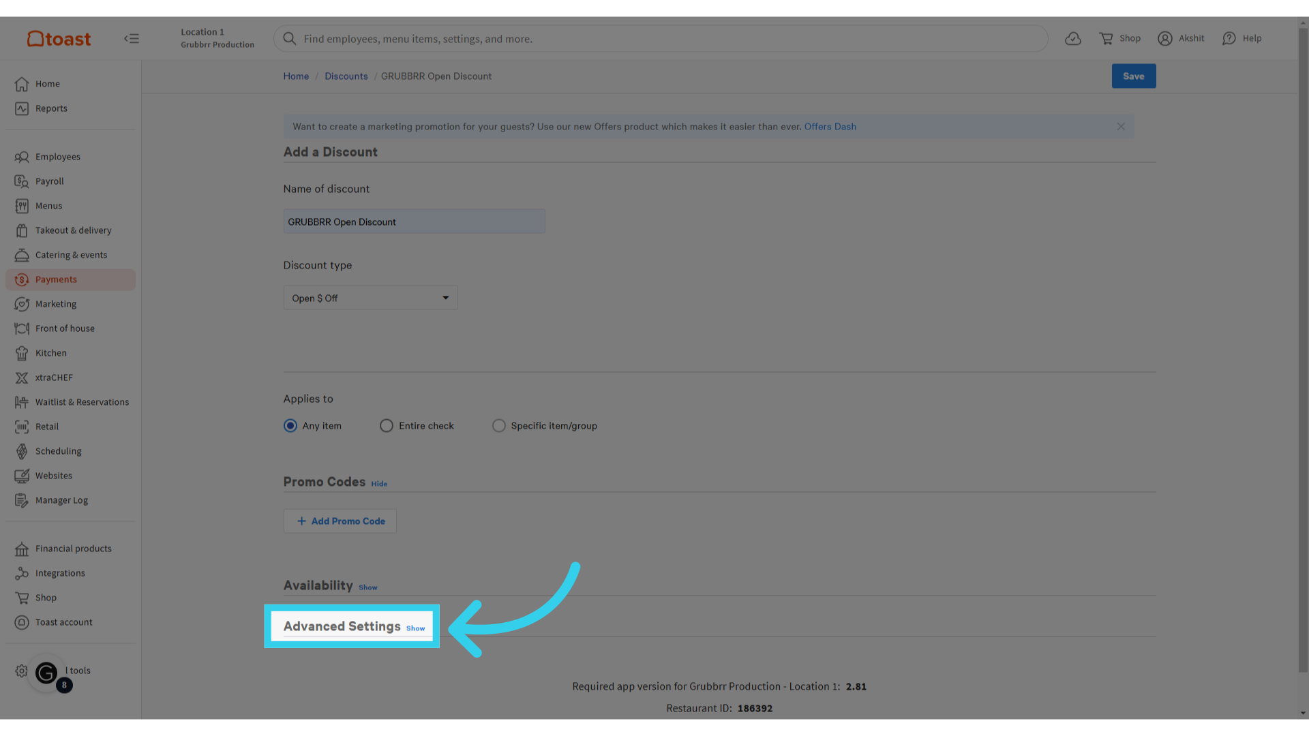Click the Save button
Screen dimensions: 1309x736
[x=1134, y=76]
